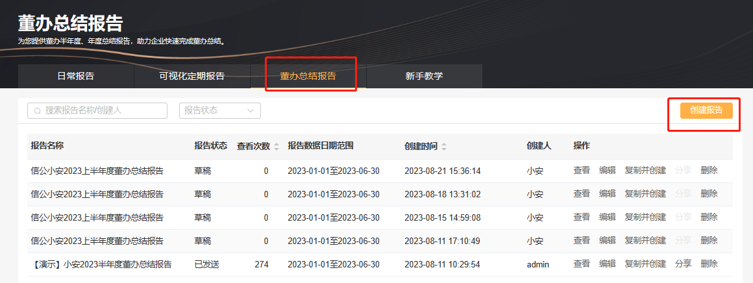The width and height of the screenshot is (753, 283).
Task: Click 复制并创建 for 2023-08-11 17:10:49 report
Action: [x=645, y=241]
